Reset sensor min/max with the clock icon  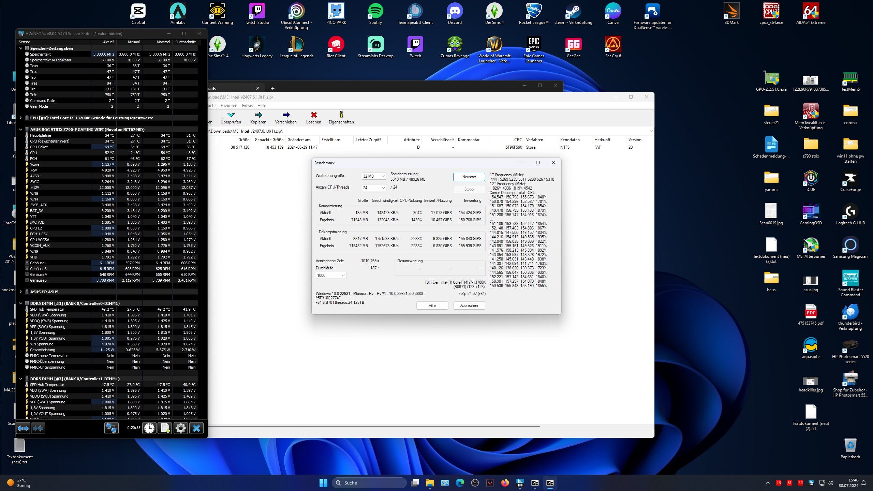(149, 428)
